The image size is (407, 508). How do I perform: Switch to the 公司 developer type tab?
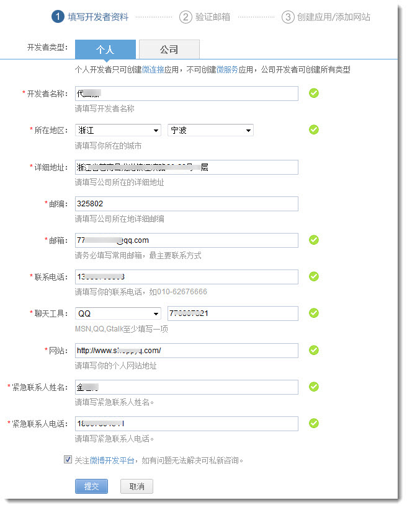(x=169, y=49)
